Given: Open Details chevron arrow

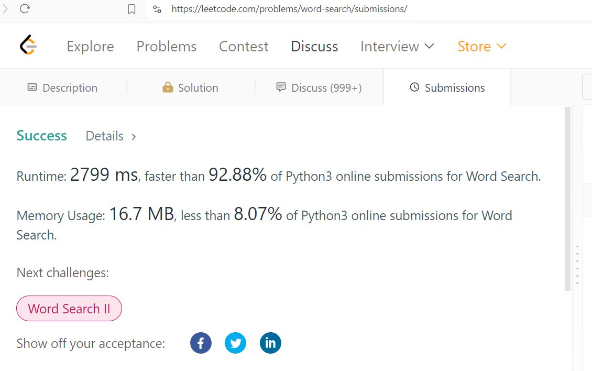Looking at the screenshot, I should point(134,137).
